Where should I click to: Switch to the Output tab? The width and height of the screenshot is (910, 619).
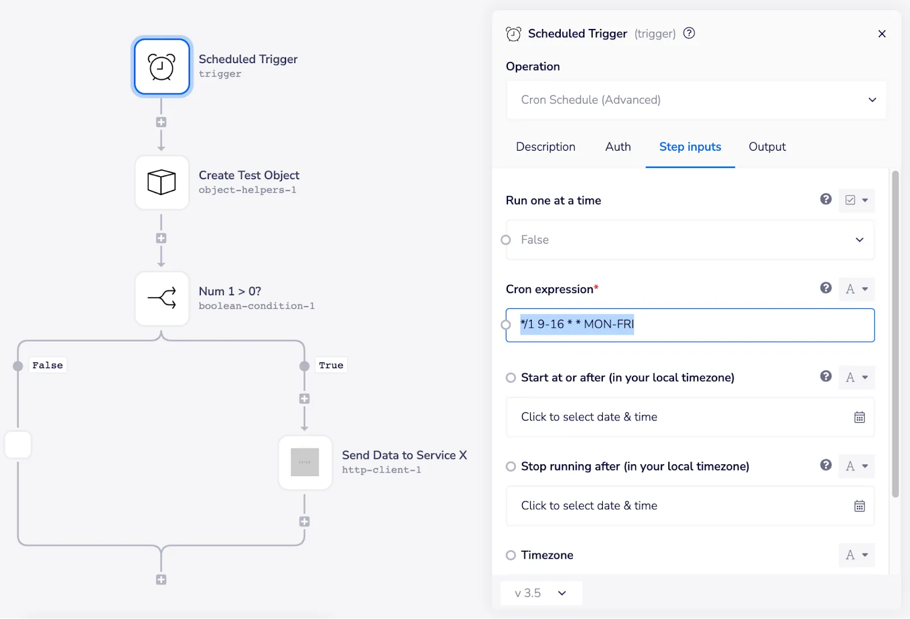(767, 147)
